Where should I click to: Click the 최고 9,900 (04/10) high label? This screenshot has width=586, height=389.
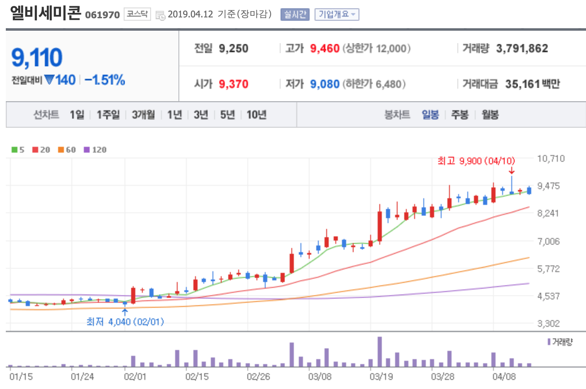pyautogui.click(x=476, y=161)
